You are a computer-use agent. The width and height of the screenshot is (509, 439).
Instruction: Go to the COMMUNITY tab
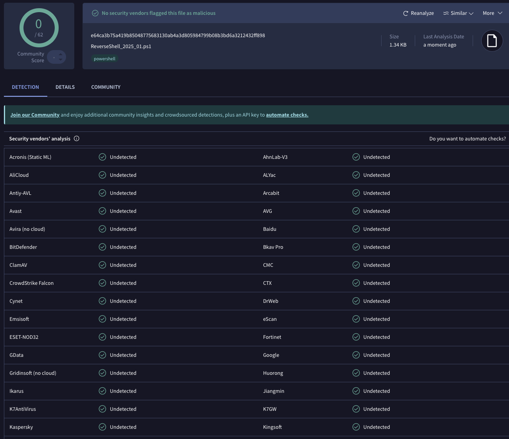pyautogui.click(x=106, y=87)
